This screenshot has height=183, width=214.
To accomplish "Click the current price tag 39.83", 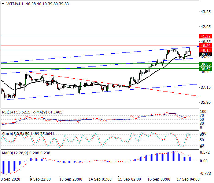I will tap(206, 54).
